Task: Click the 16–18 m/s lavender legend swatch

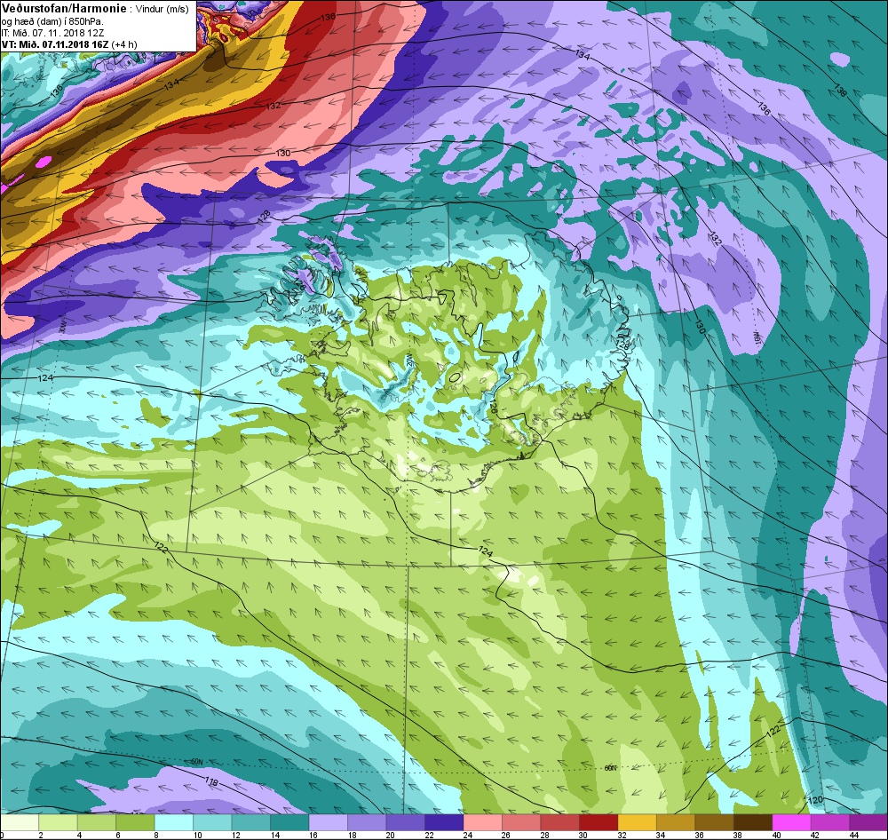Action: point(328,822)
